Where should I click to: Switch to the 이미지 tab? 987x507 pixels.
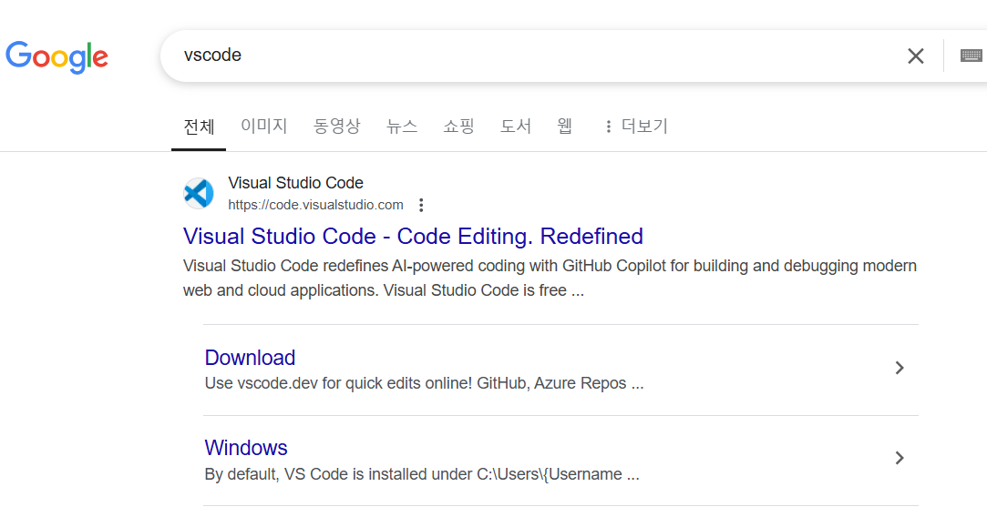coord(264,126)
